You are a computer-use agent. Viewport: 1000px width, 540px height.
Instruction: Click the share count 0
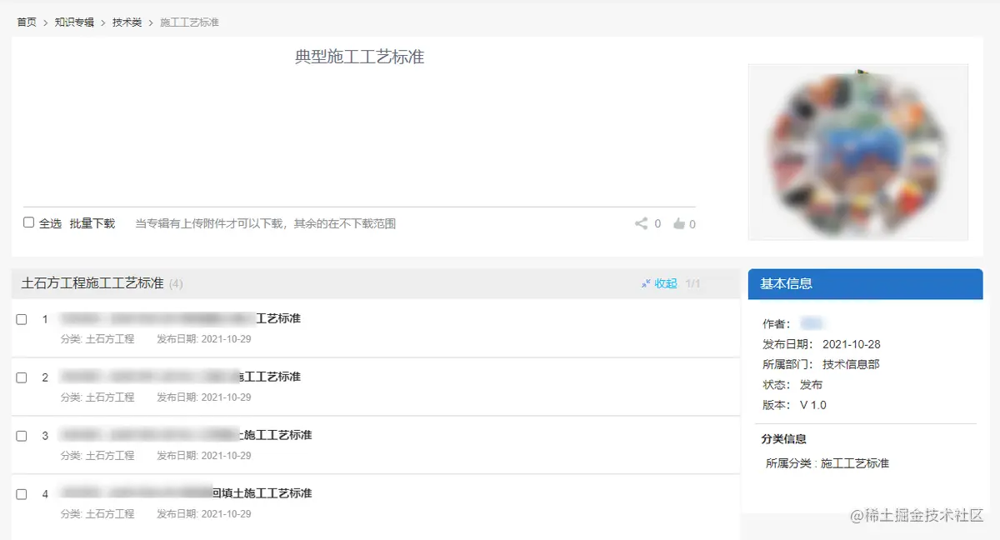pyautogui.click(x=657, y=223)
